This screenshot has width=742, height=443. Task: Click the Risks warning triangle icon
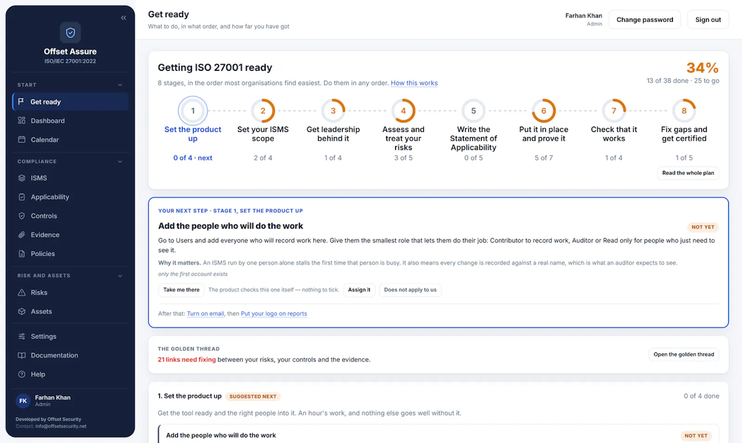coord(21,293)
